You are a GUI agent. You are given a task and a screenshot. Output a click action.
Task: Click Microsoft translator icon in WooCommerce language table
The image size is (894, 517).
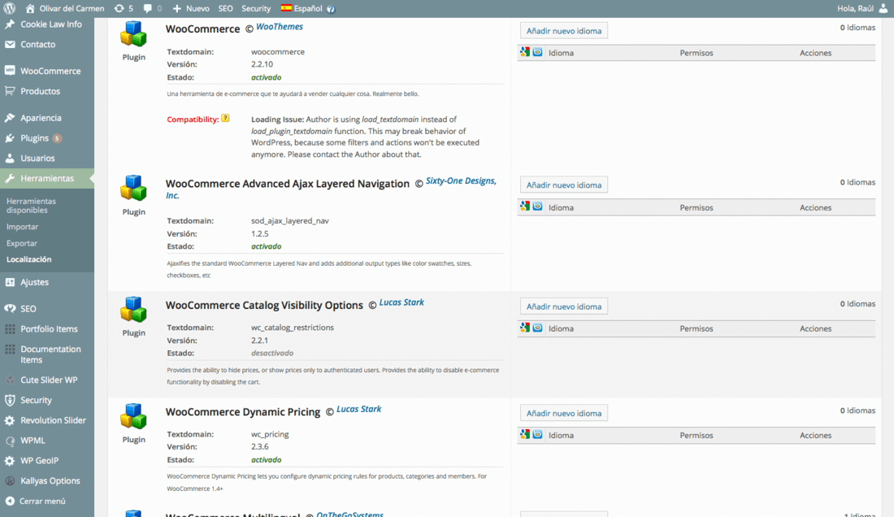pos(538,52)
